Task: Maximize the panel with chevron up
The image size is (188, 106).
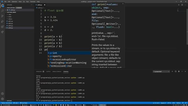Action: [x=182, y=72]
